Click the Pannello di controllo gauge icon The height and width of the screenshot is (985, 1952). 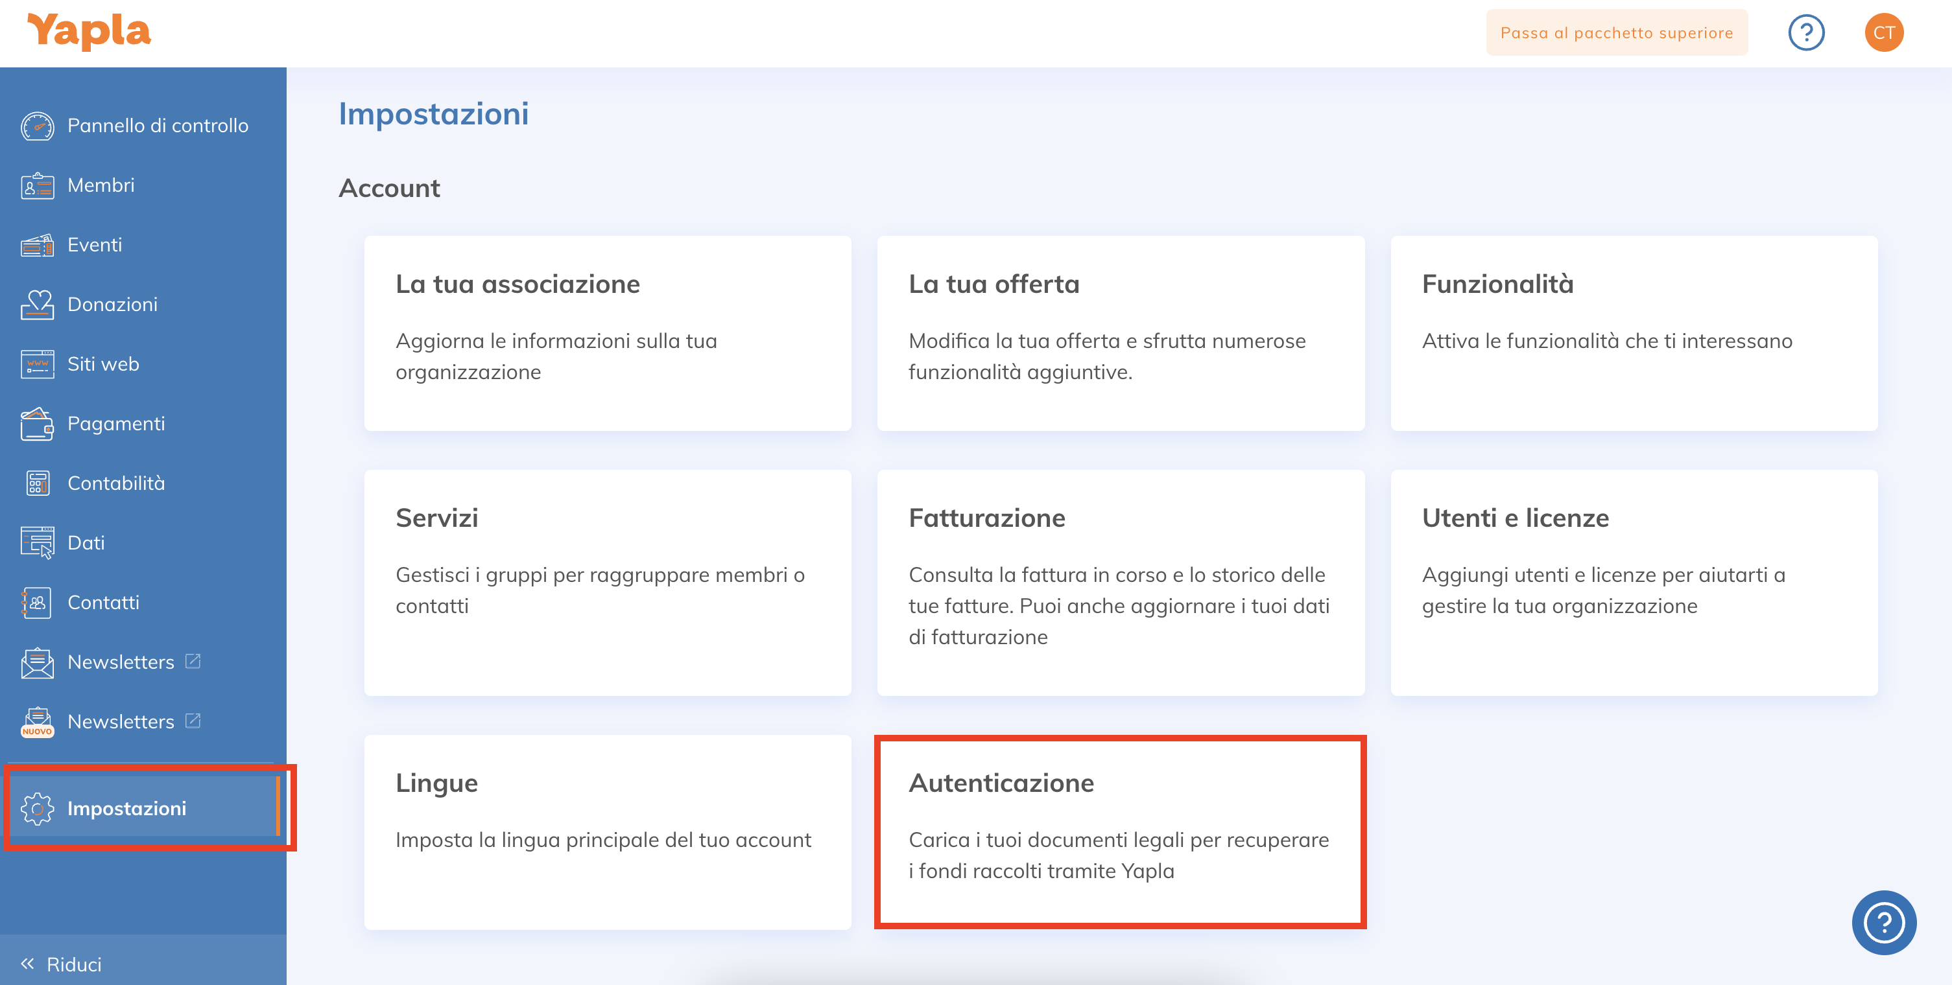[x=37, y=126]
